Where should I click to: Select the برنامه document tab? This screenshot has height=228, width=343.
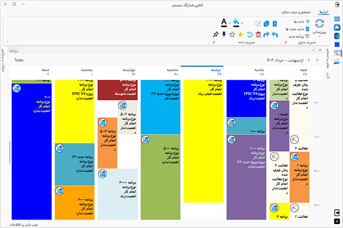(x=14, y=51)
